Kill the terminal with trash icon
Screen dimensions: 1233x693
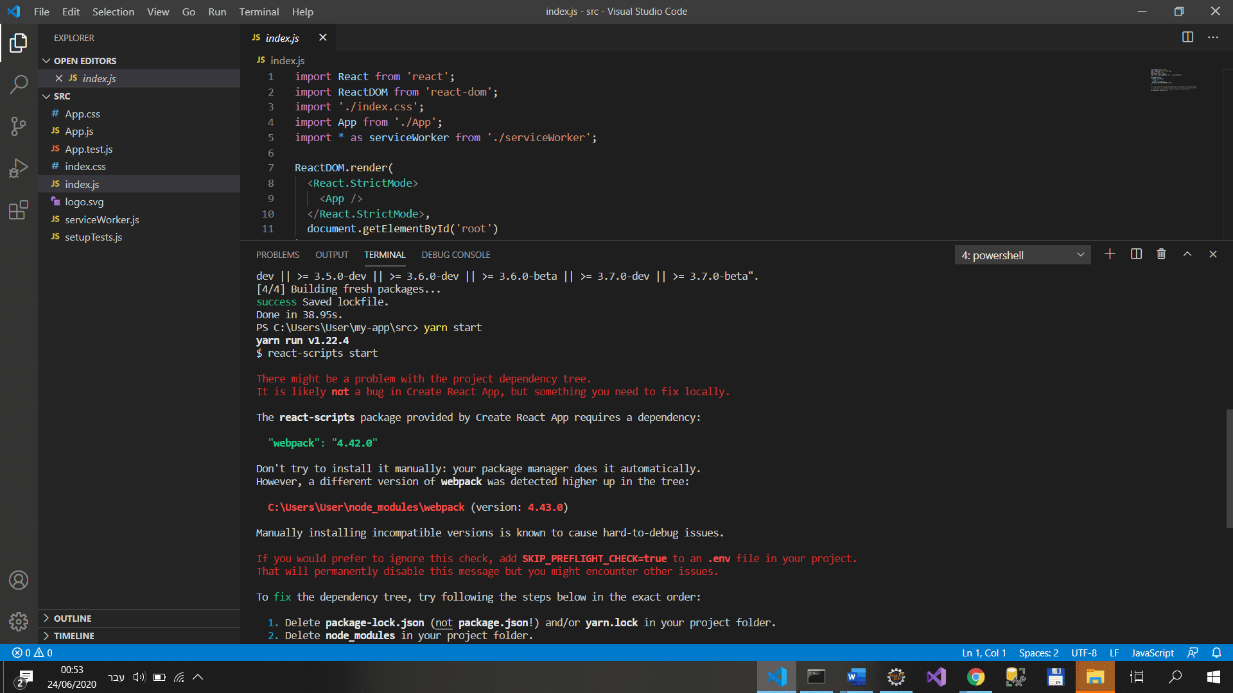pos(1161,254)
